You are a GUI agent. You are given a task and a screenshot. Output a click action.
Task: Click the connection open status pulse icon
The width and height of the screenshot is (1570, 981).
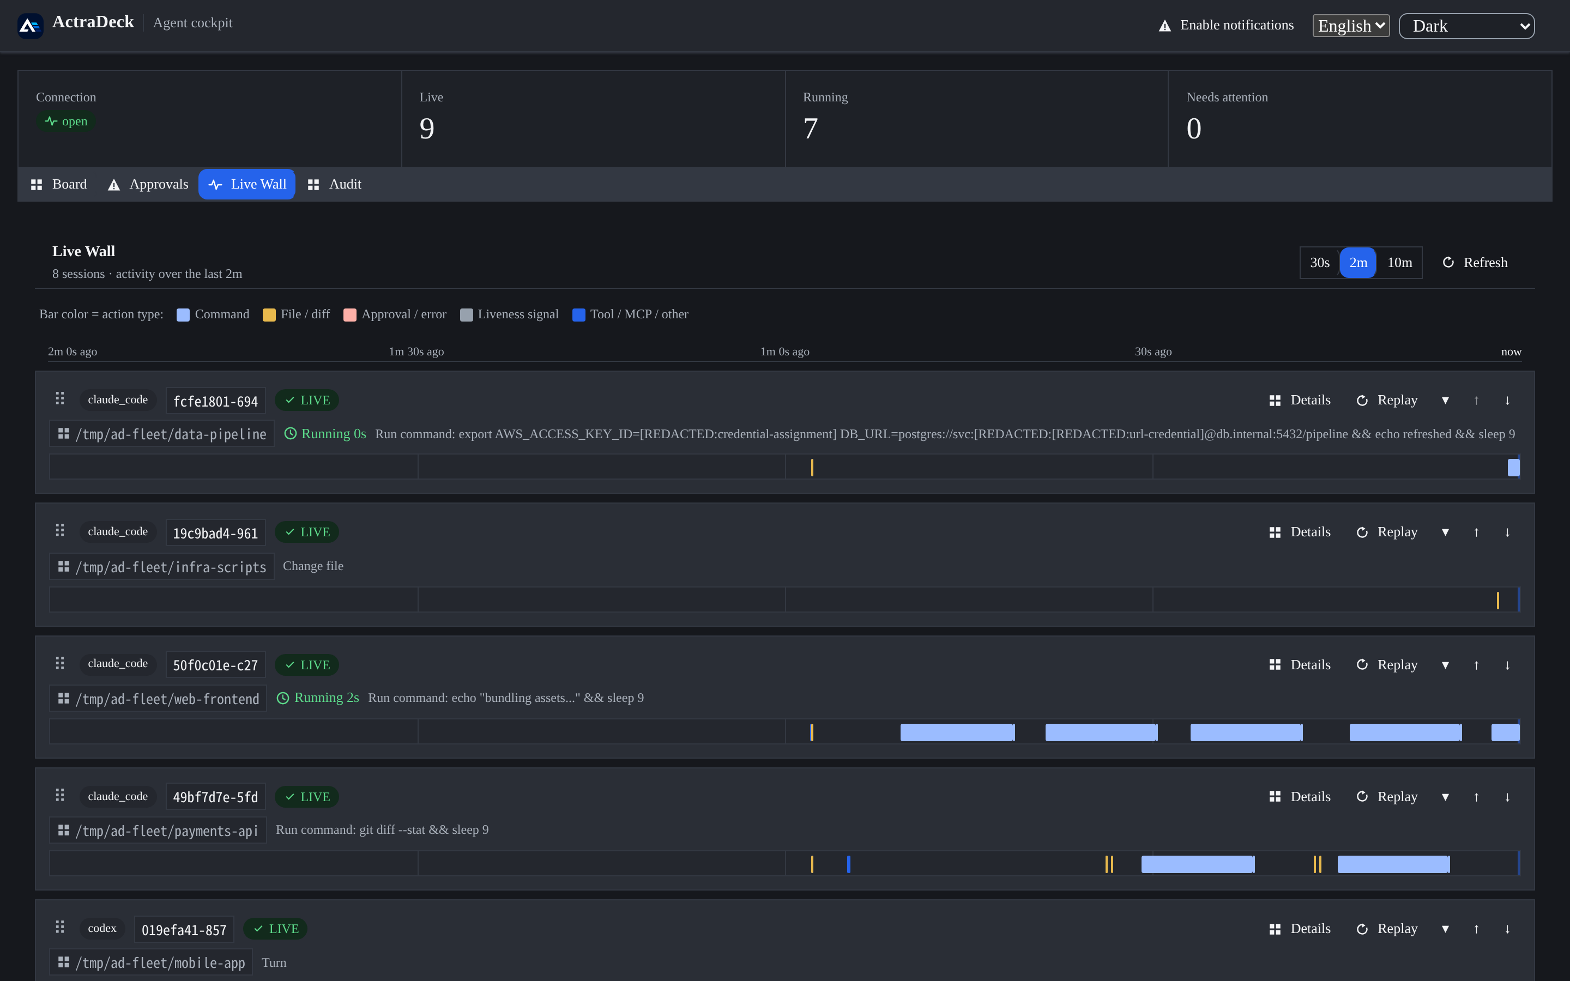pyautogui.click(x=51, y=122)
